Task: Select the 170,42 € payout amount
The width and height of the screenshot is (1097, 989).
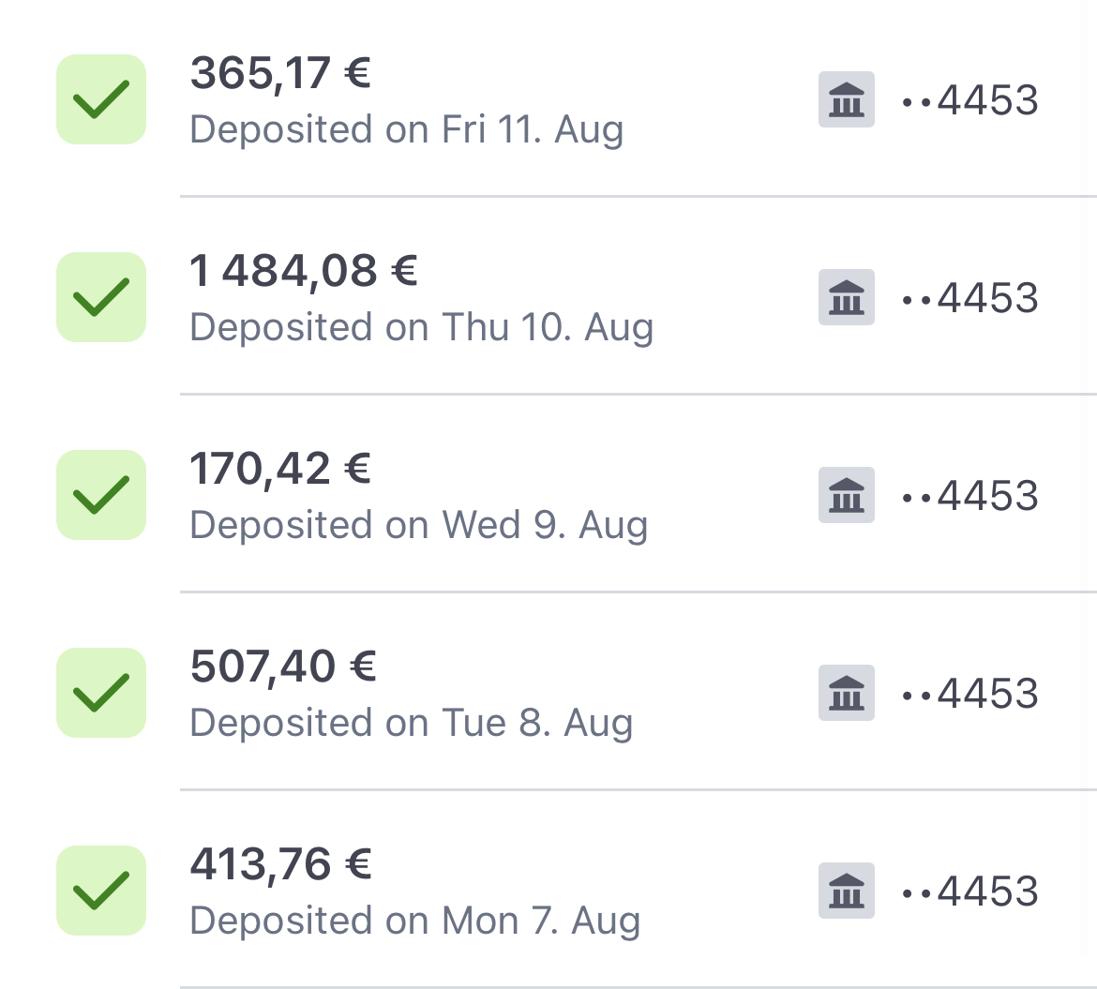Action: point(280,469)
